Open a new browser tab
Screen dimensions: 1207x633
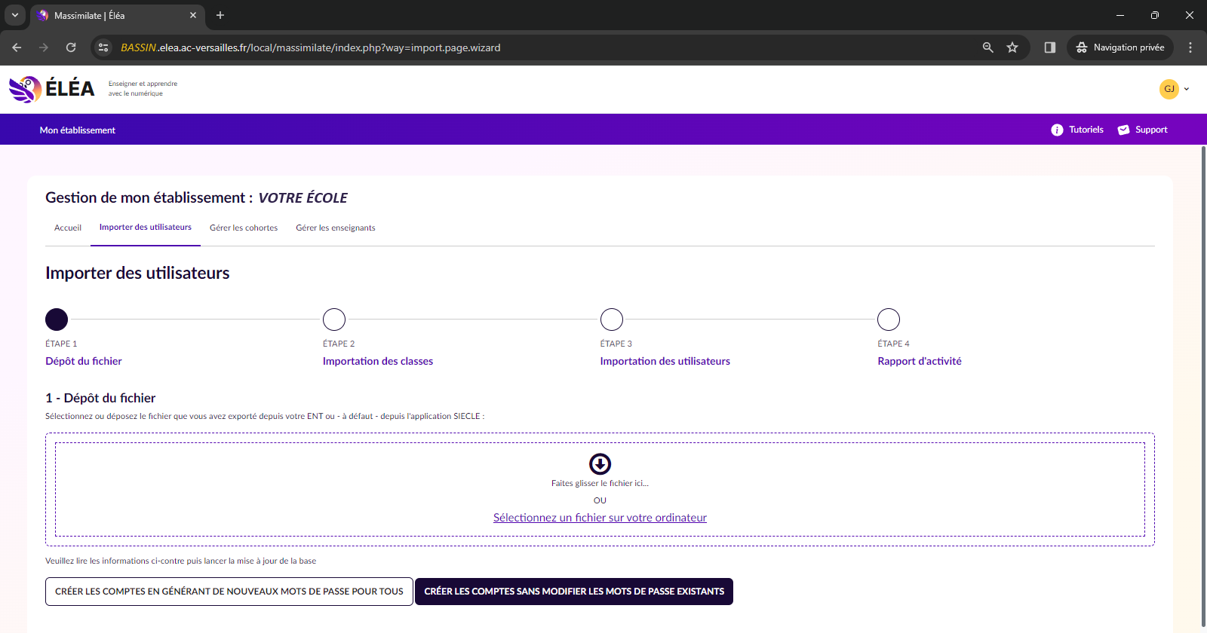(220, 15)
